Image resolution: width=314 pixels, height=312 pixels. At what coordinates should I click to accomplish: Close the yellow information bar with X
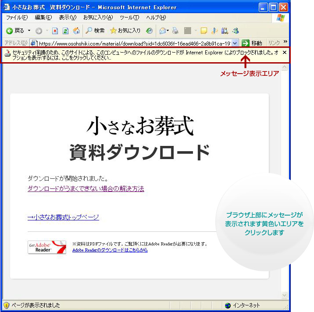click(x=284, y=53)
